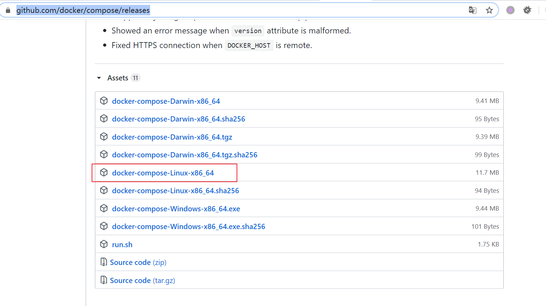Download docker-compose-Windows-x86_64.exe
Viewport: 546px width, 306px height.
click(176, 209)
